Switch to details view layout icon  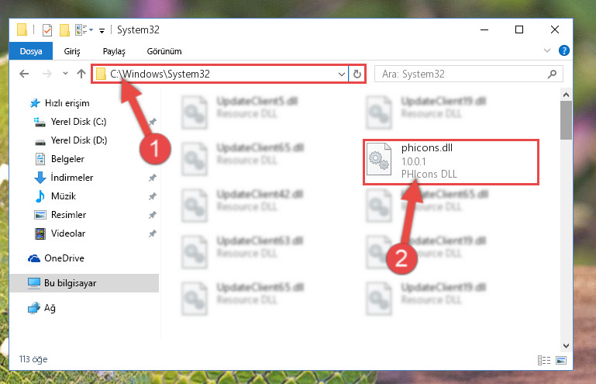tap(544, 360)
